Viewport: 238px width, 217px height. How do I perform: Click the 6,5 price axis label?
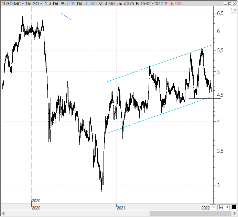point(220,13)
